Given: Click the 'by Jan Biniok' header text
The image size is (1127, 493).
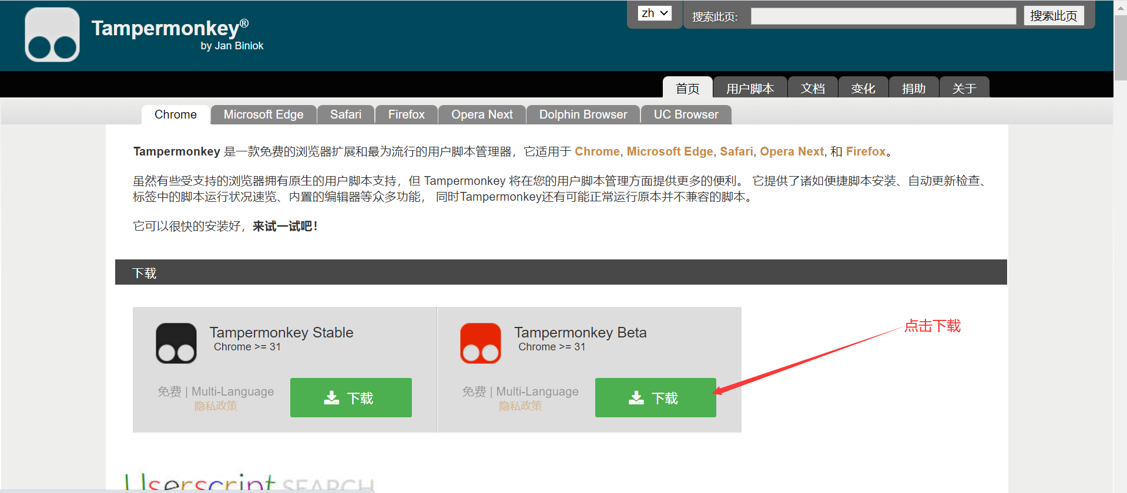Looking at the screenshot, I should click(x=232, y=46).
